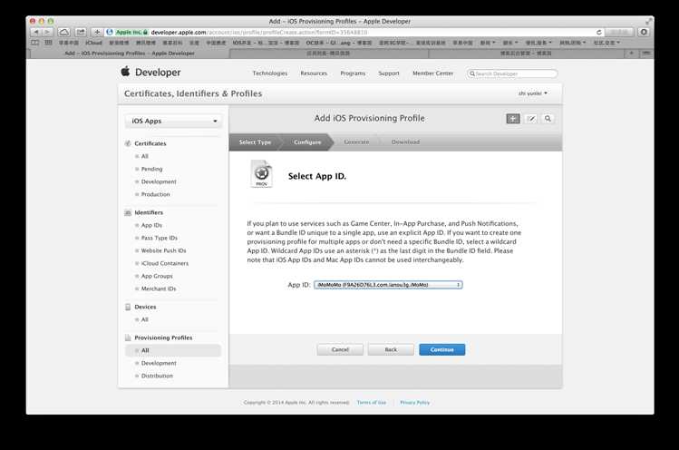Click the Generate step

[x=356, y=142]
